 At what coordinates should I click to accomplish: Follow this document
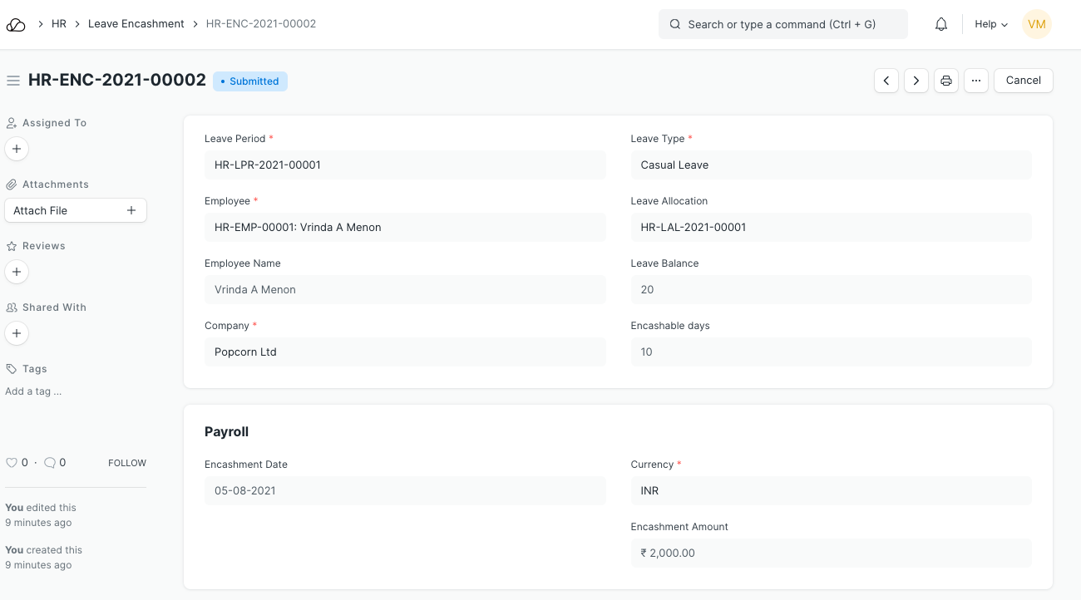126,463
